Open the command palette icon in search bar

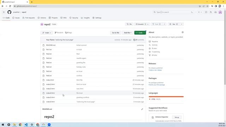coord(192,12)
